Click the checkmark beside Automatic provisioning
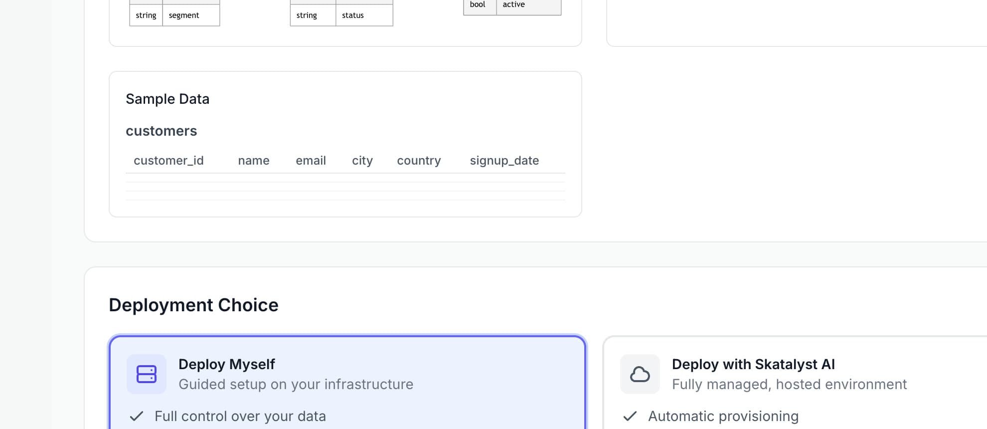 click(630, 416)
